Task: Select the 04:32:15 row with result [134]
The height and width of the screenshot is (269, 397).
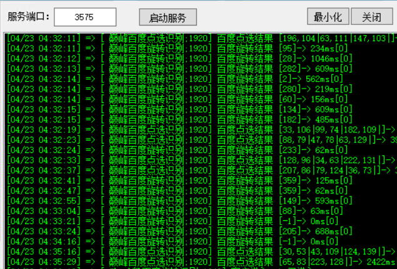Action: (179, 109)
